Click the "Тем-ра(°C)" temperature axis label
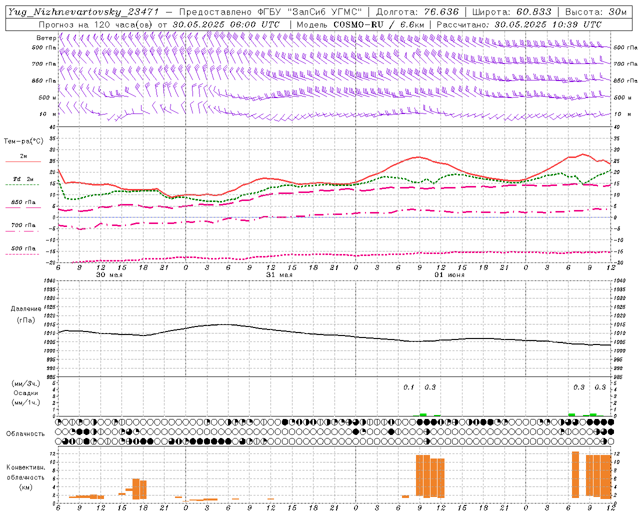 23,141
